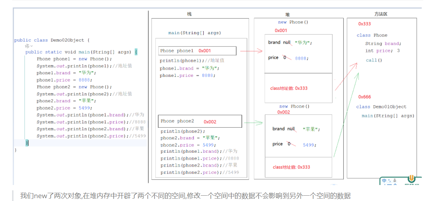Click the quoted caption text below the diagram
426x201 pixels.
coord(185,195)
